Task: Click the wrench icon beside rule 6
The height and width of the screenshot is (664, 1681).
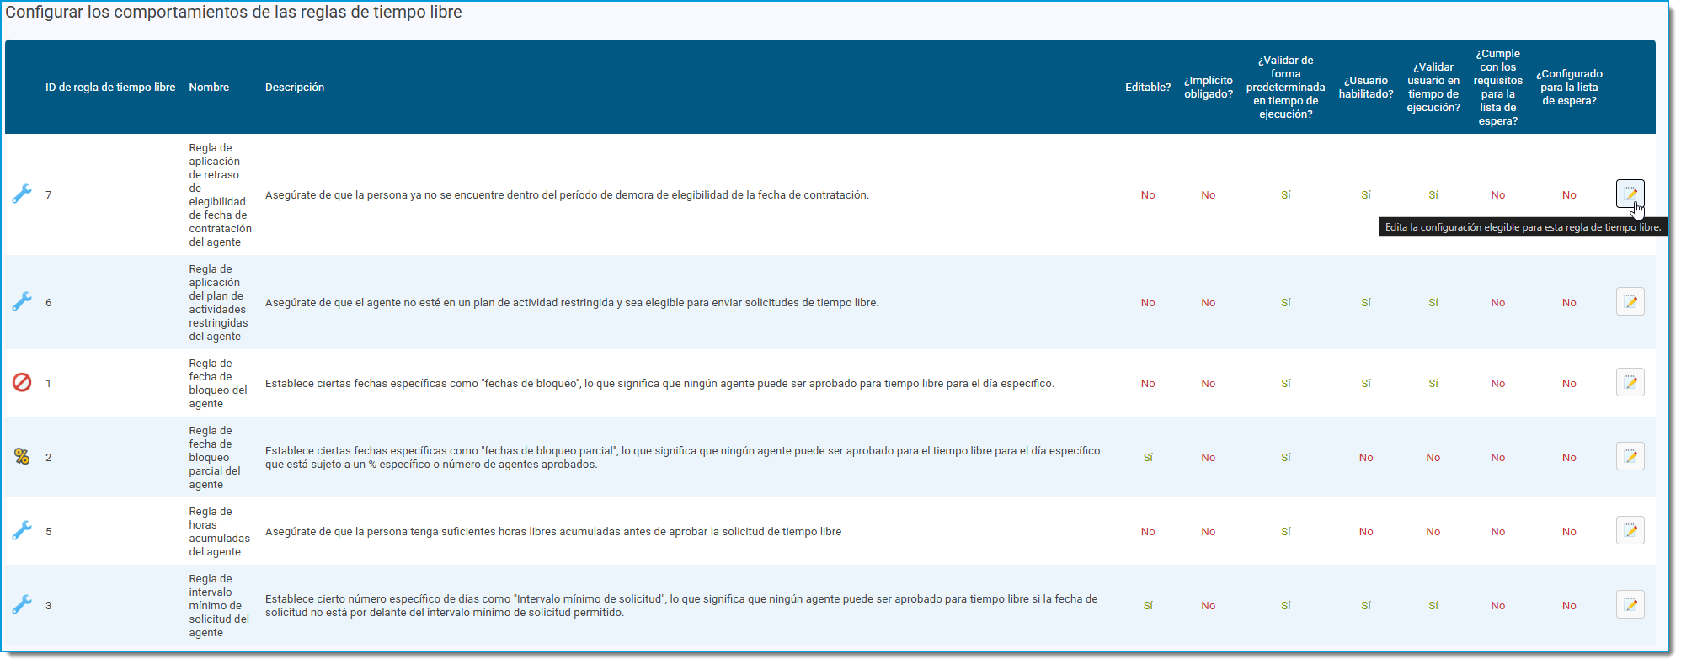Action: pyautogui.click(x=22, y=302)
